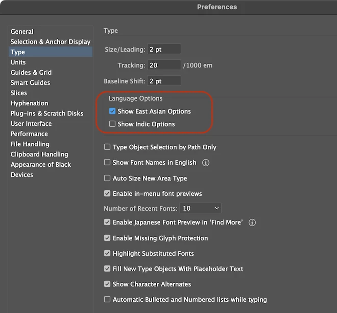Focus the Baseline Shift field
The width and height of the screenshot is (337, 313).
coord(164,81)
